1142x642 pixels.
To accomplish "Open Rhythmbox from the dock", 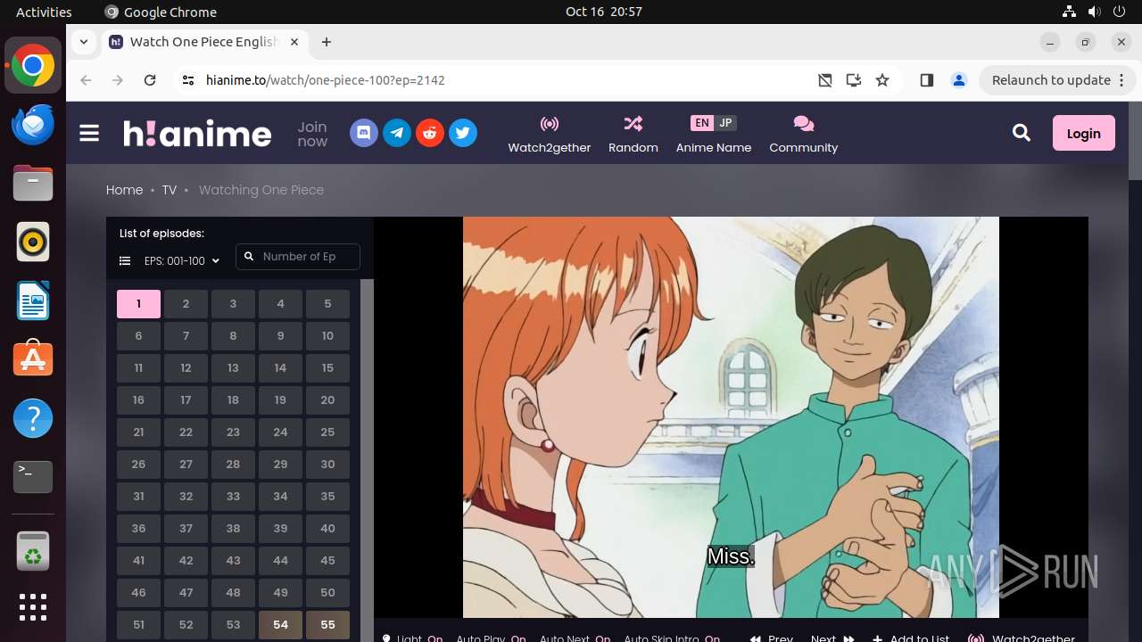I will [33, 242].
